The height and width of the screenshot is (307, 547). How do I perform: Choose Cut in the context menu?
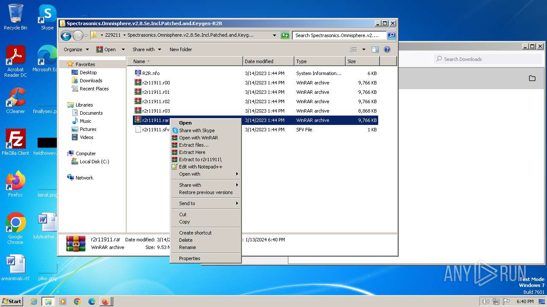pyautogui.click(x=206, y=214)
